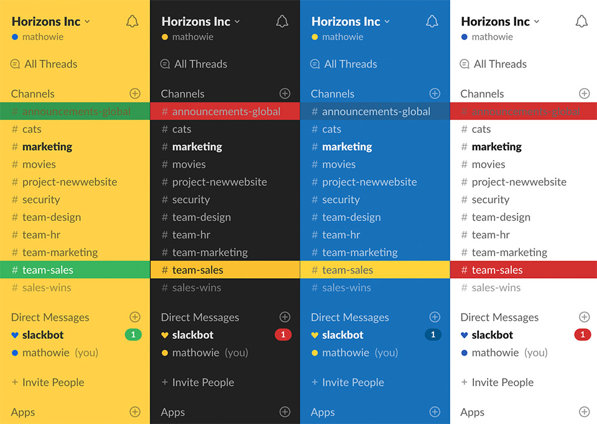This screenshot has height=424, width=597.
Task: Open notifications bell in yellow theme sidebar
Action: 132,21
